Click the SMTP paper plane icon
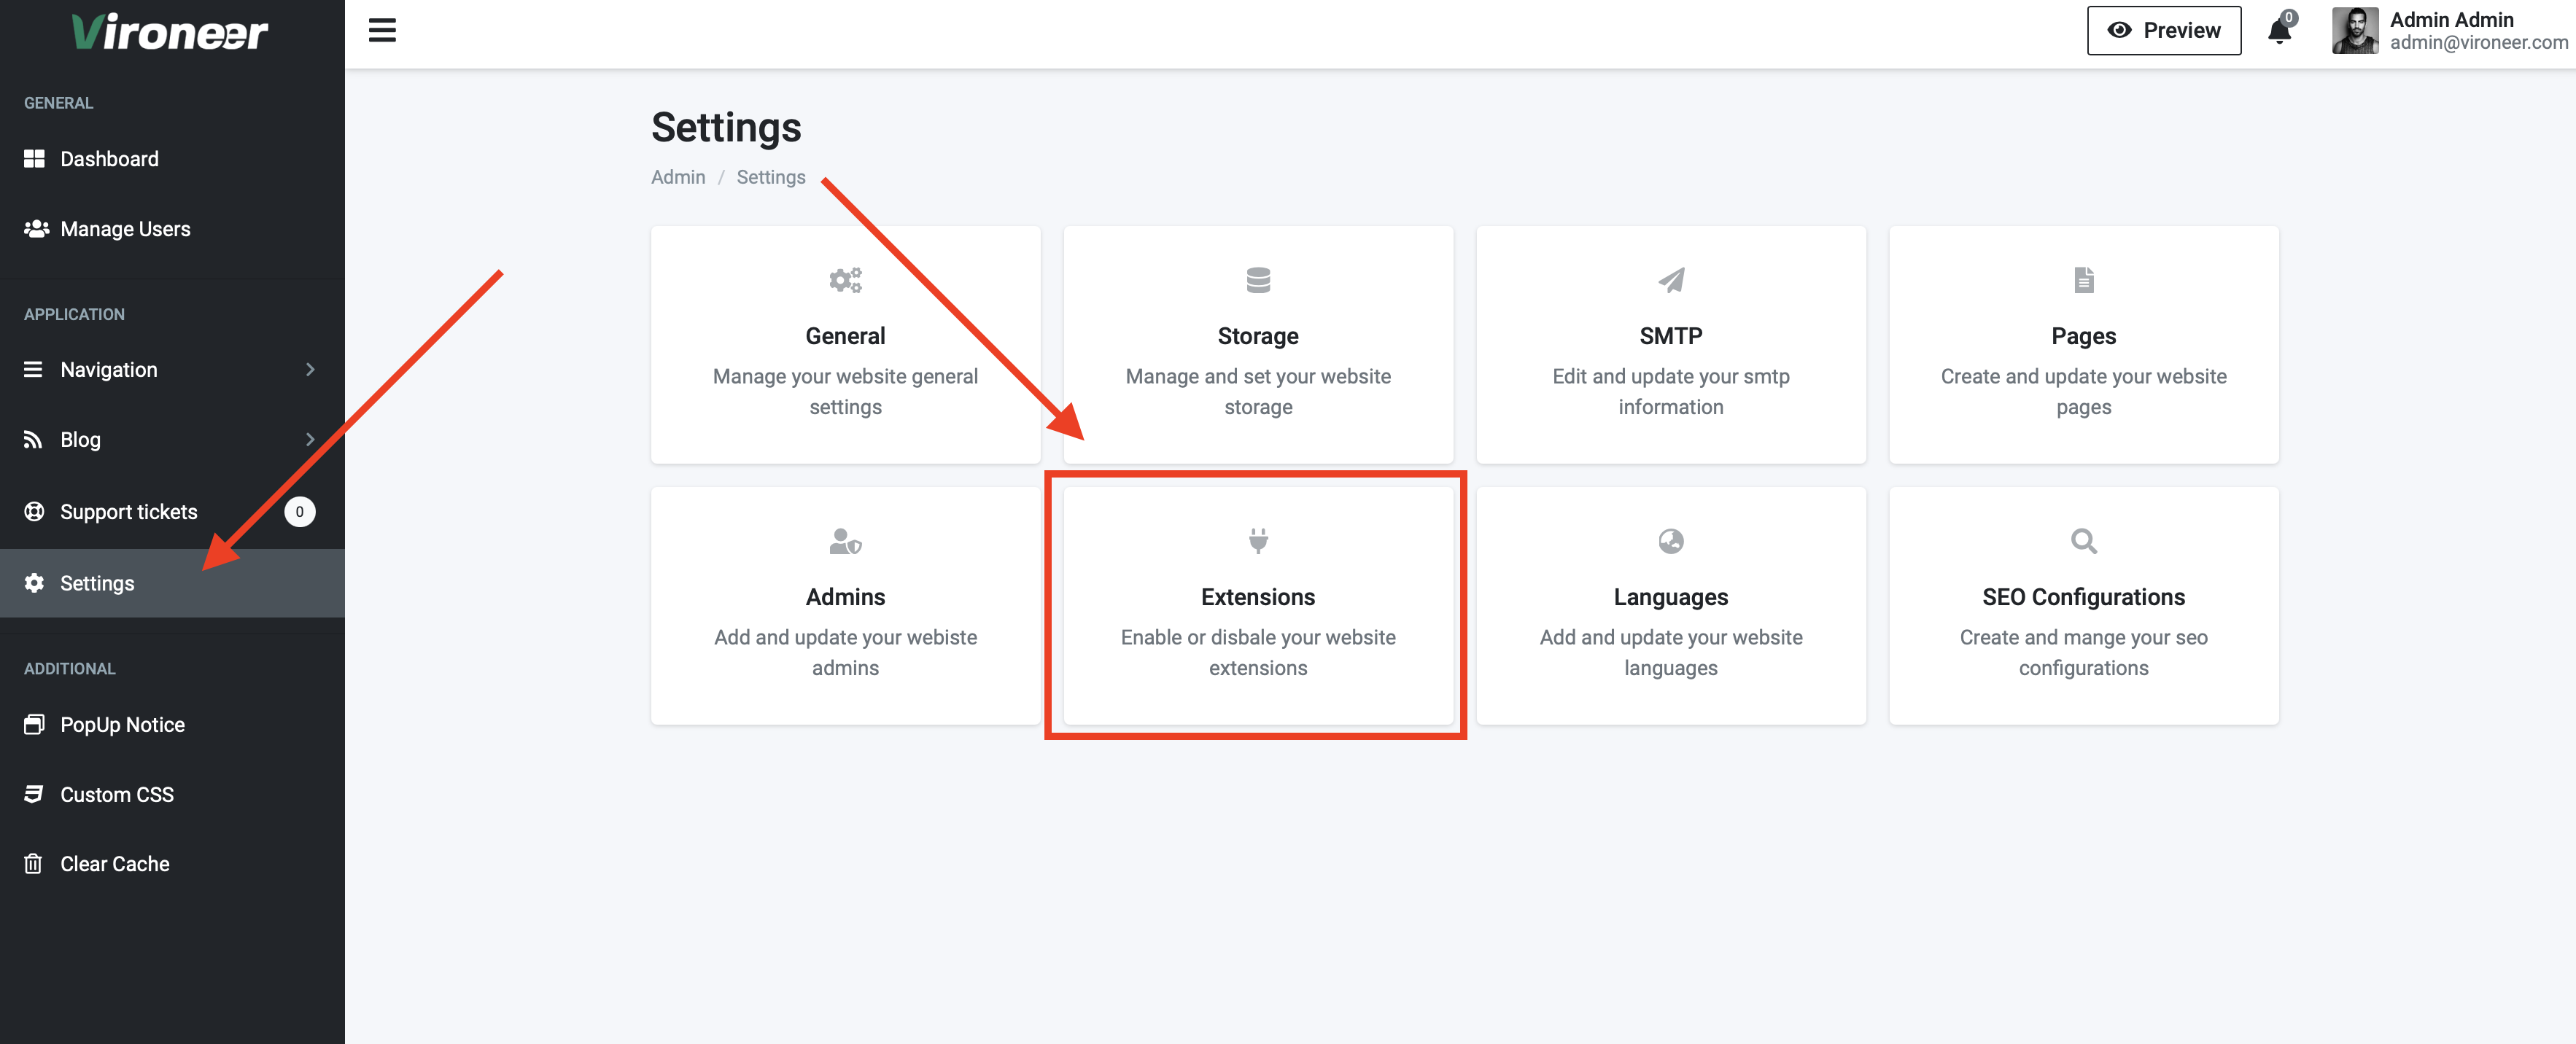This screenshot has height=1044, width=2576. point(1670,280)
